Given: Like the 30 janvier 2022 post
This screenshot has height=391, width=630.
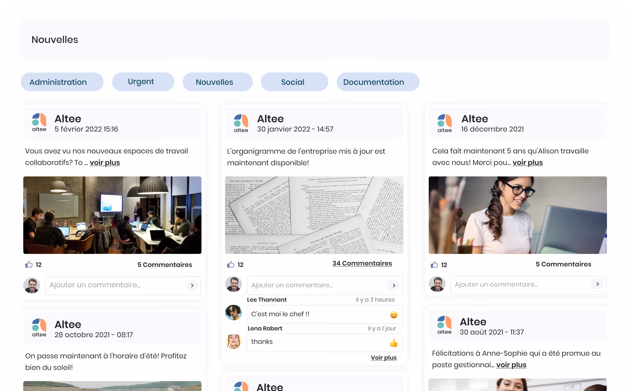Looking at the screenshot, I should click(231, 264).
